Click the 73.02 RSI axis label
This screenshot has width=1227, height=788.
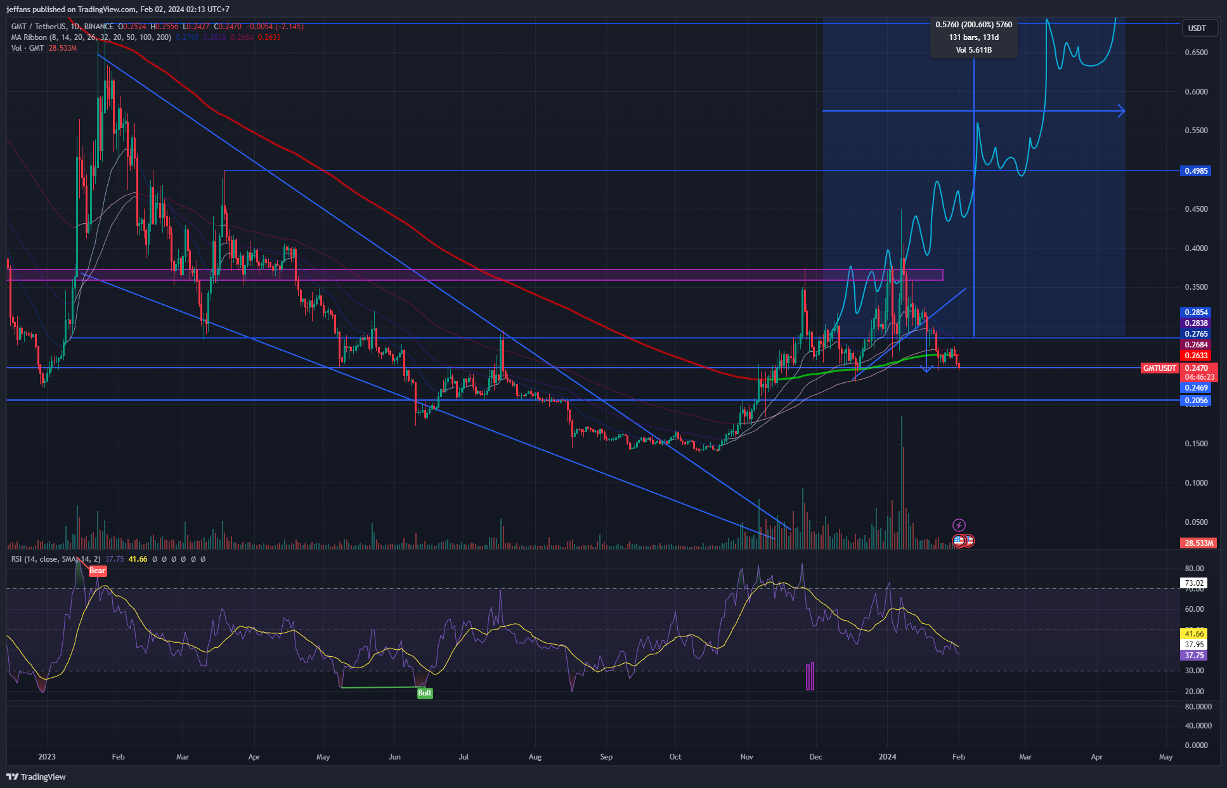click(x=1194, y=583)
